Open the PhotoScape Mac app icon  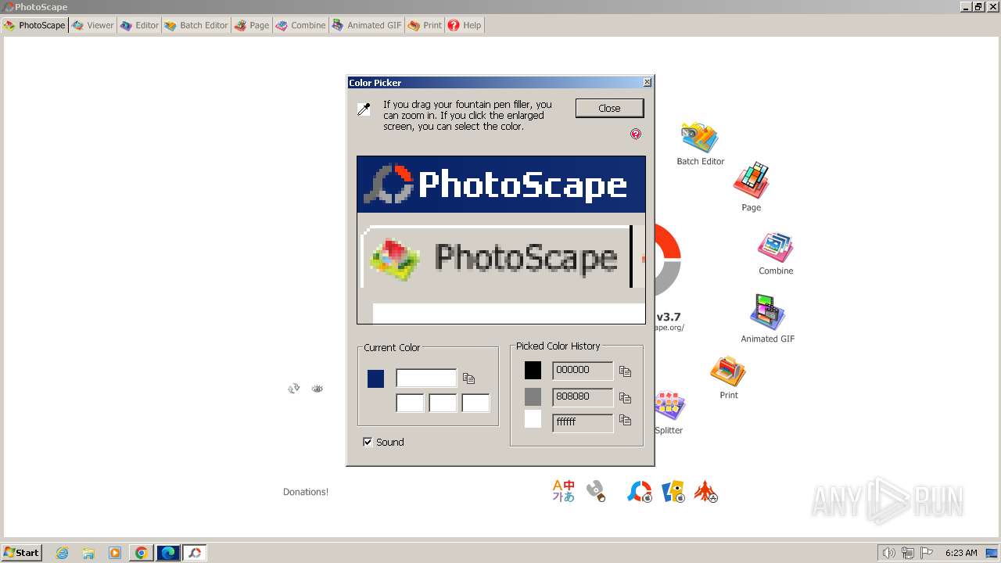pyautogui.click(x=640, y=491)
